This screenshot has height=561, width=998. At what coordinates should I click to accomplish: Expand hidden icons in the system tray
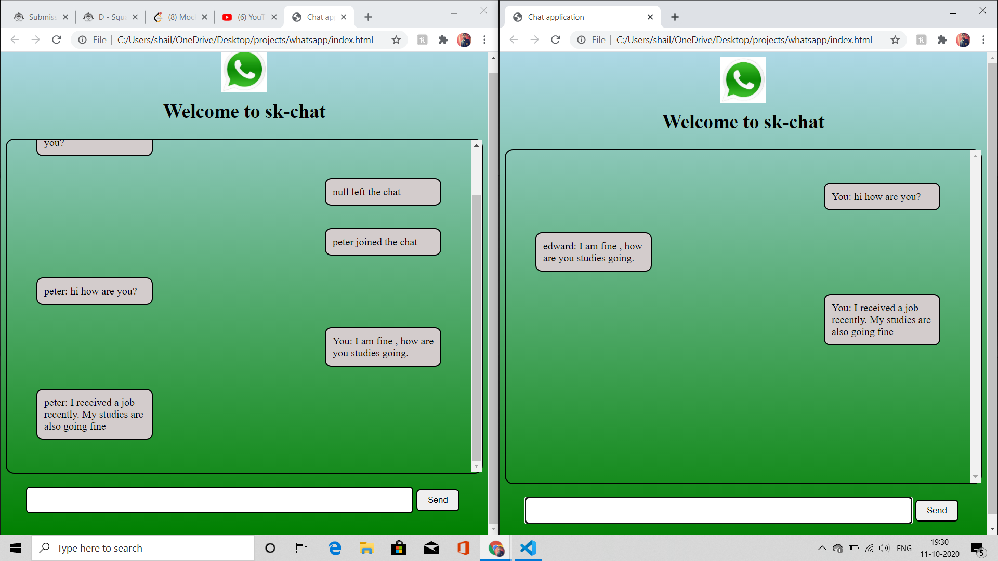pyautogui.click(x=823, y=547)
